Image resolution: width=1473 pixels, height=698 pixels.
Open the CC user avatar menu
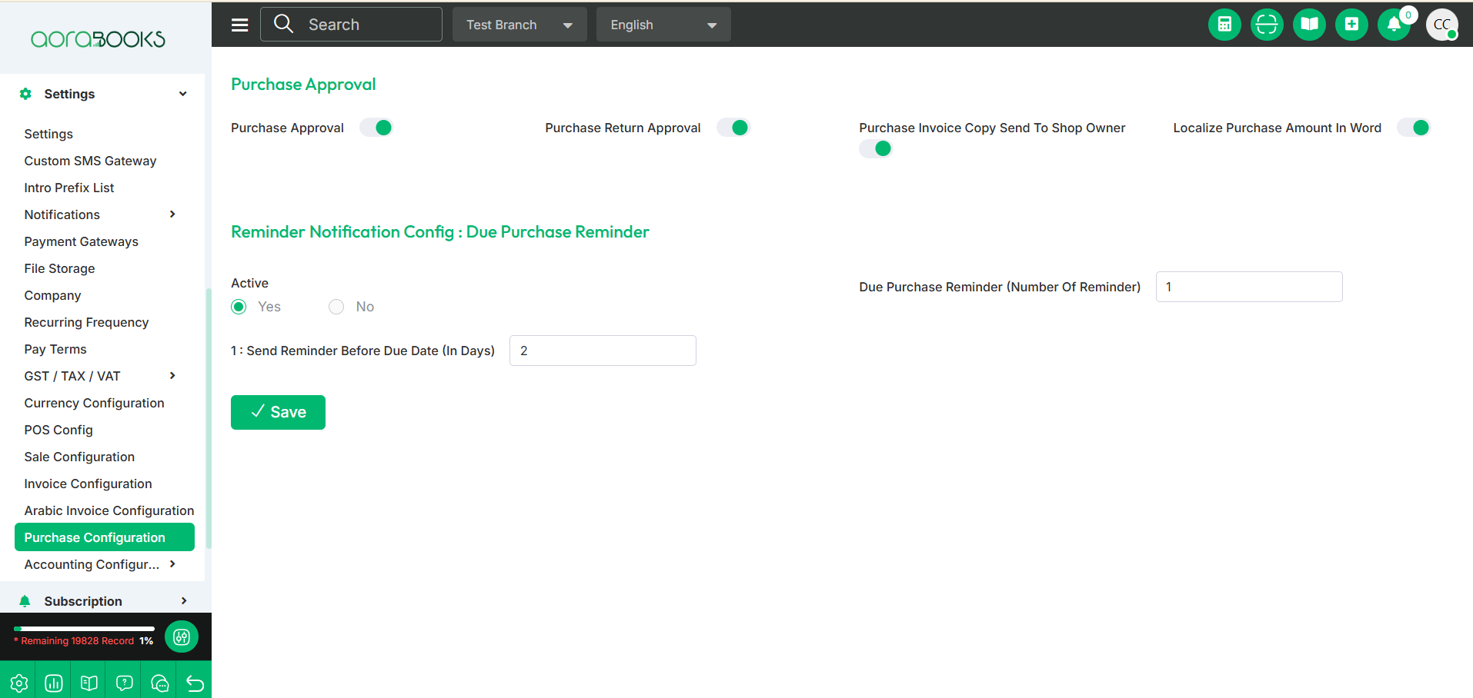click(1442, 25)
